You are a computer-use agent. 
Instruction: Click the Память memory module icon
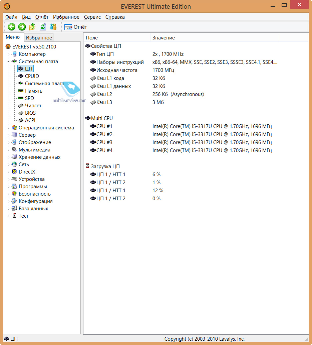pyautogui.click(x=21, y=91)
